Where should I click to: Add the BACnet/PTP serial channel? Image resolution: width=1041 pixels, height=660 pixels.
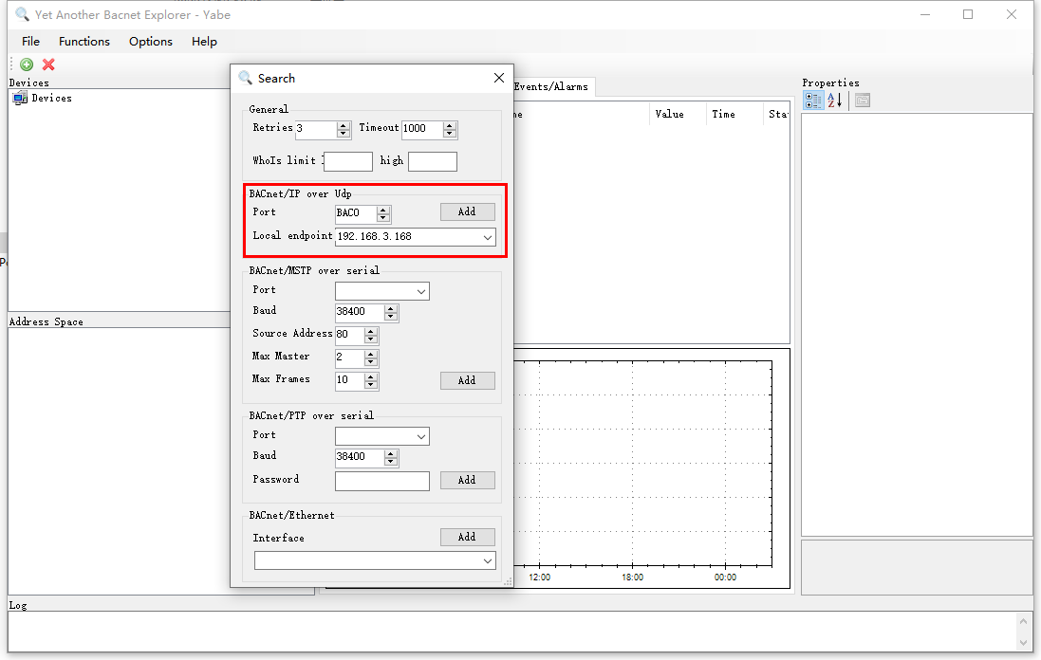[468, 480]
